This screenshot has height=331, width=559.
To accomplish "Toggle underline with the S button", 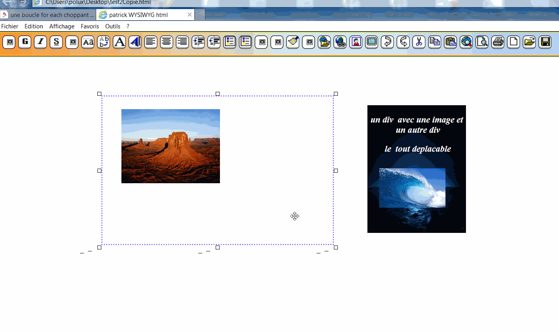I will click(x=56, y=42).
